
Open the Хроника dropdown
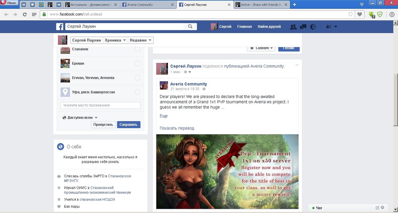pyautogui.click(x=115, y=40)
